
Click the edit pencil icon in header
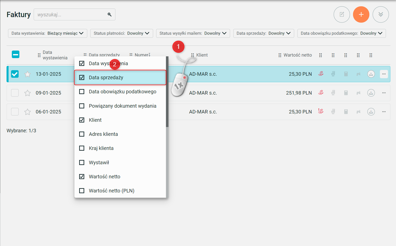click(342, 15)
